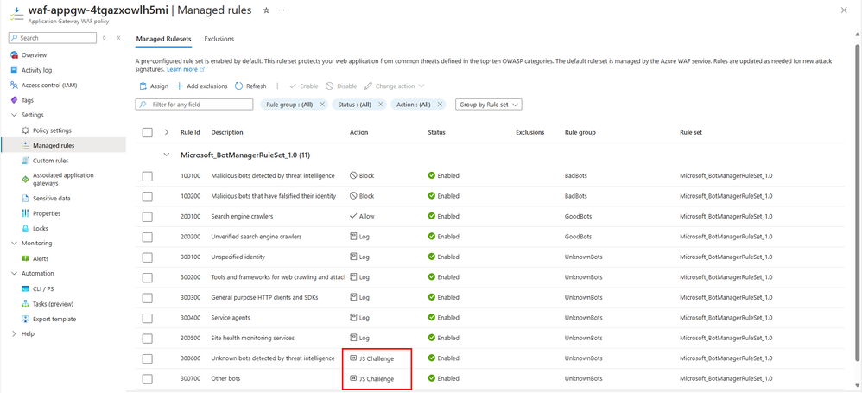Open Sensitive data page
The width and height of the screenshot is (862, 393).
pyautogui.click(x=51, y=199)
